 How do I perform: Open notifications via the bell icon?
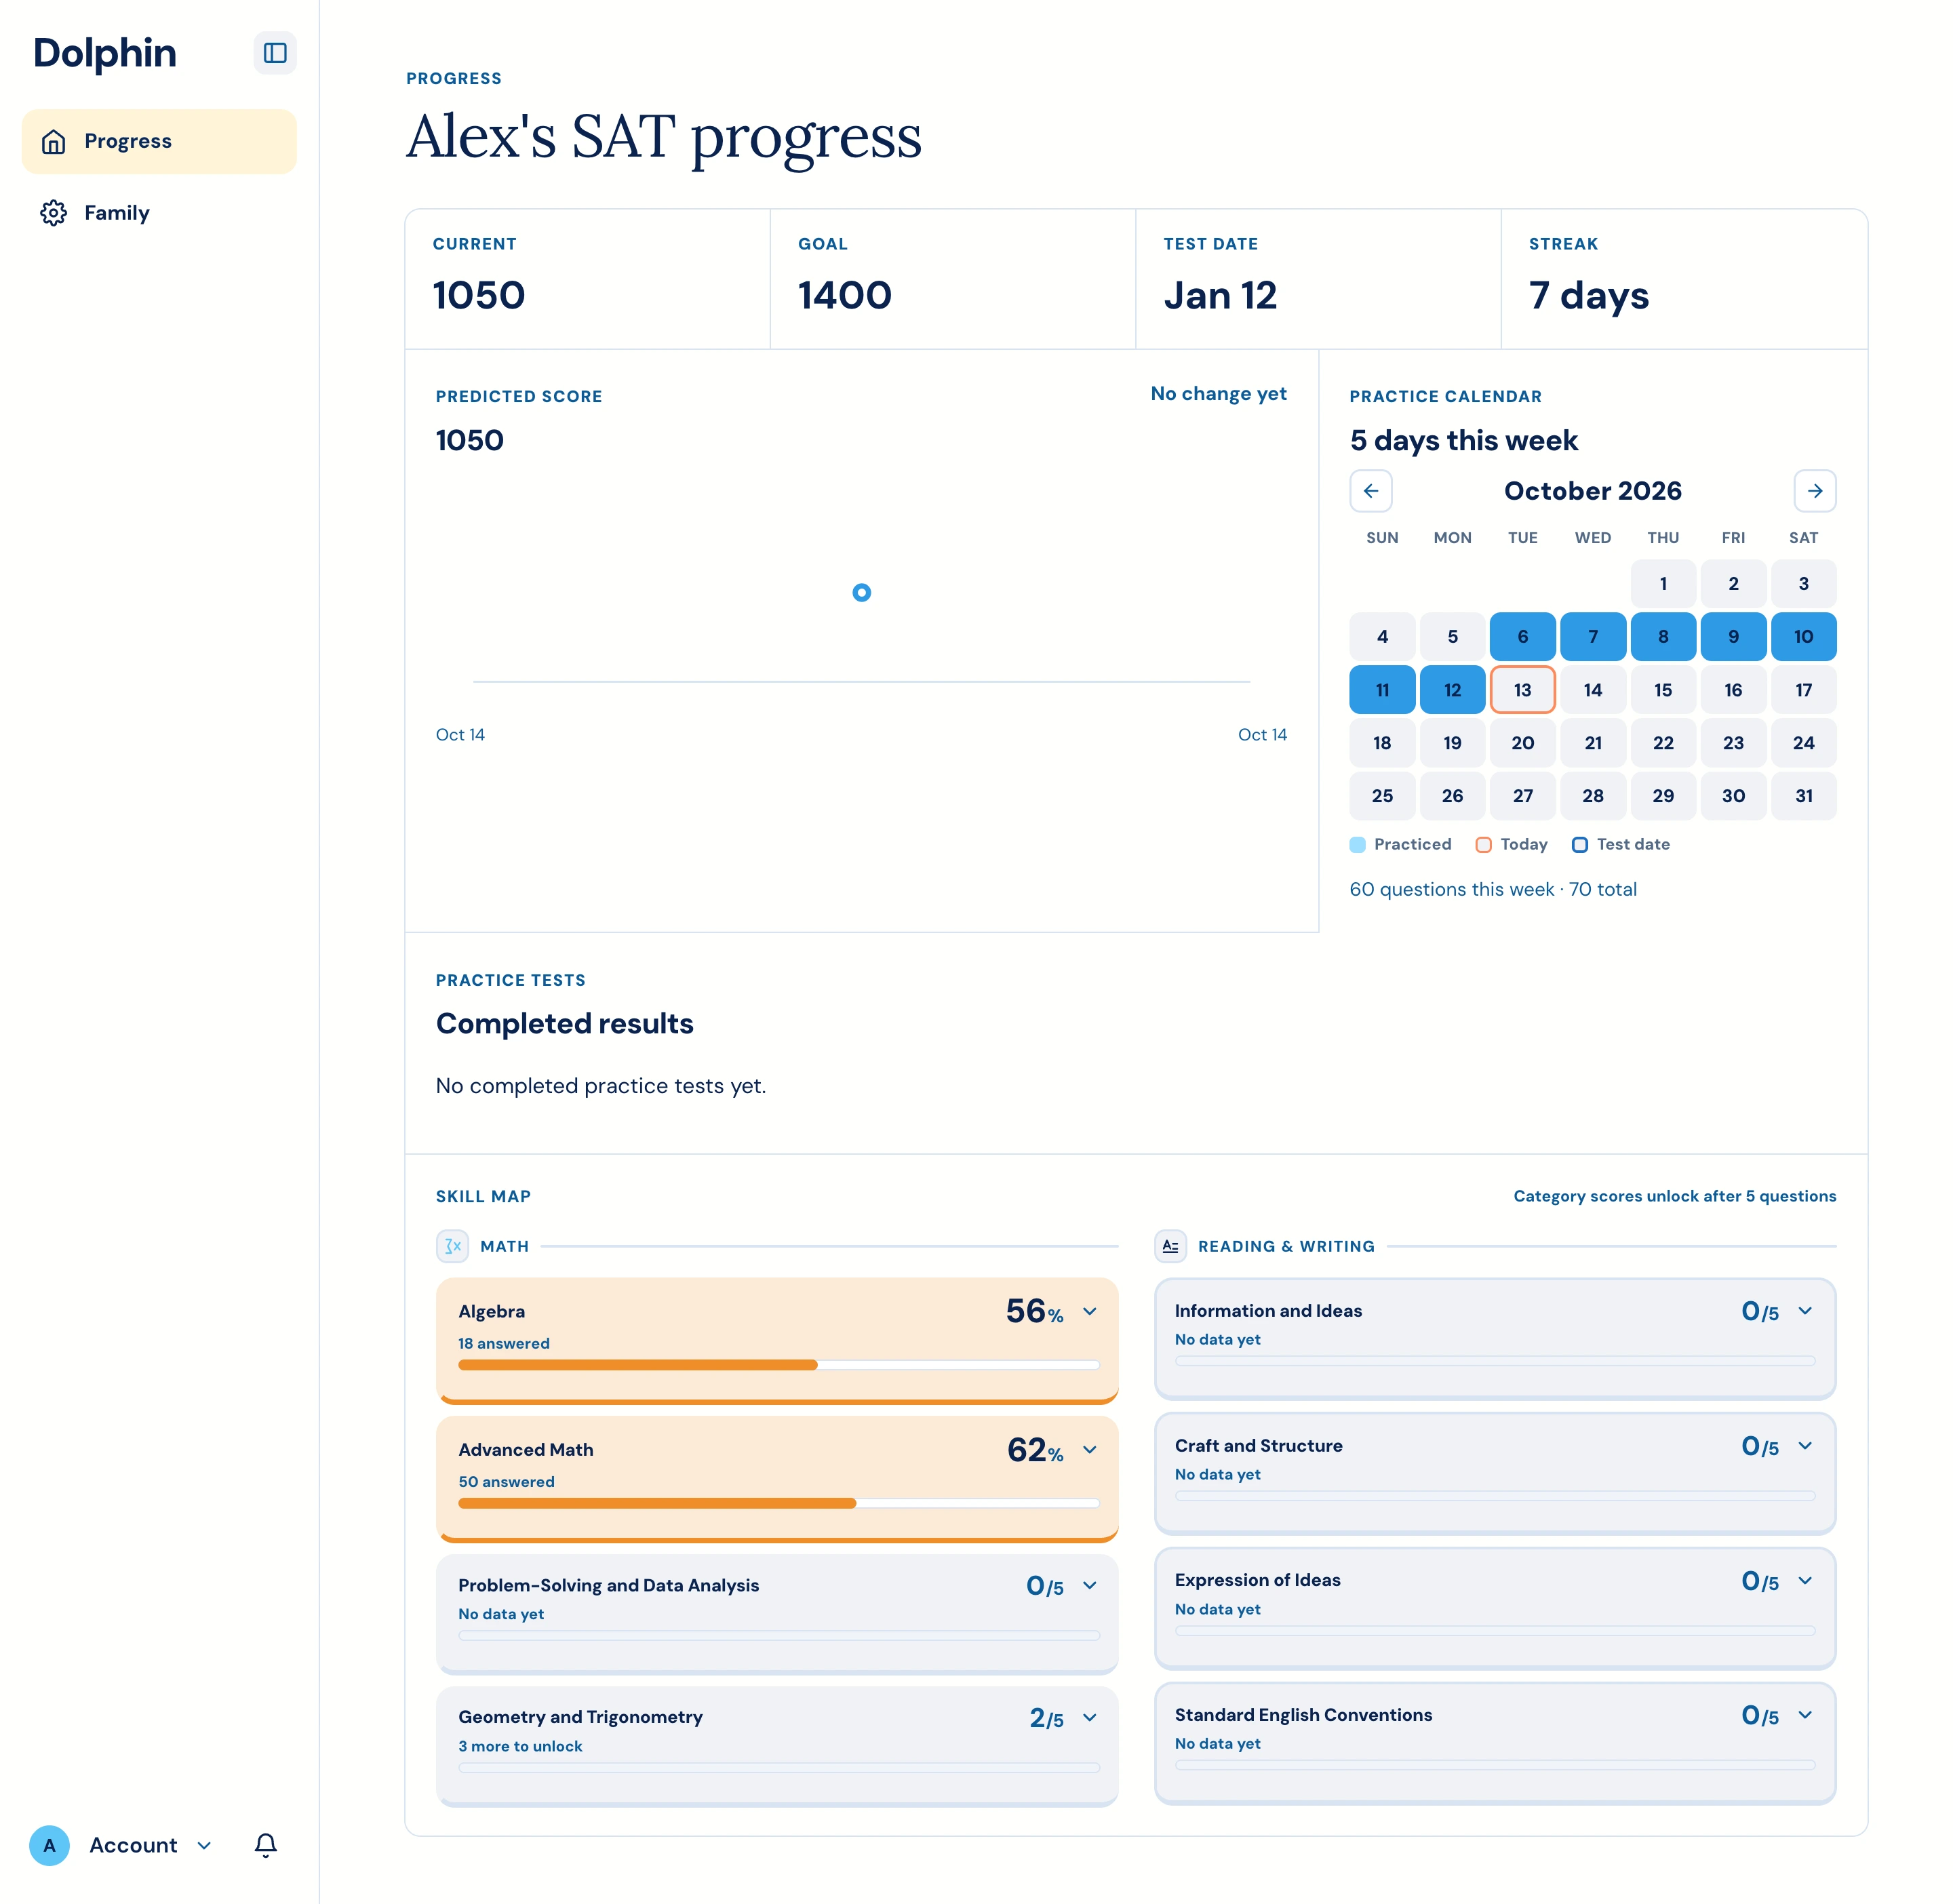[x=265, y=1845]
